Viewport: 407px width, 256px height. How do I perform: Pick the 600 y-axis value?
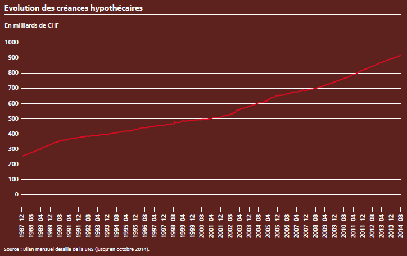13,103
